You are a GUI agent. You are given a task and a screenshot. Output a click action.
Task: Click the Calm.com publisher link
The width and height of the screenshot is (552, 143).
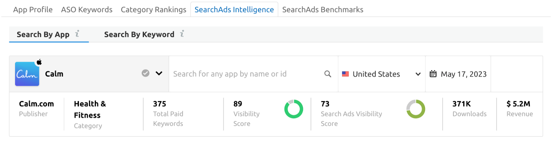pyautogui.click(x=36, y=104)
